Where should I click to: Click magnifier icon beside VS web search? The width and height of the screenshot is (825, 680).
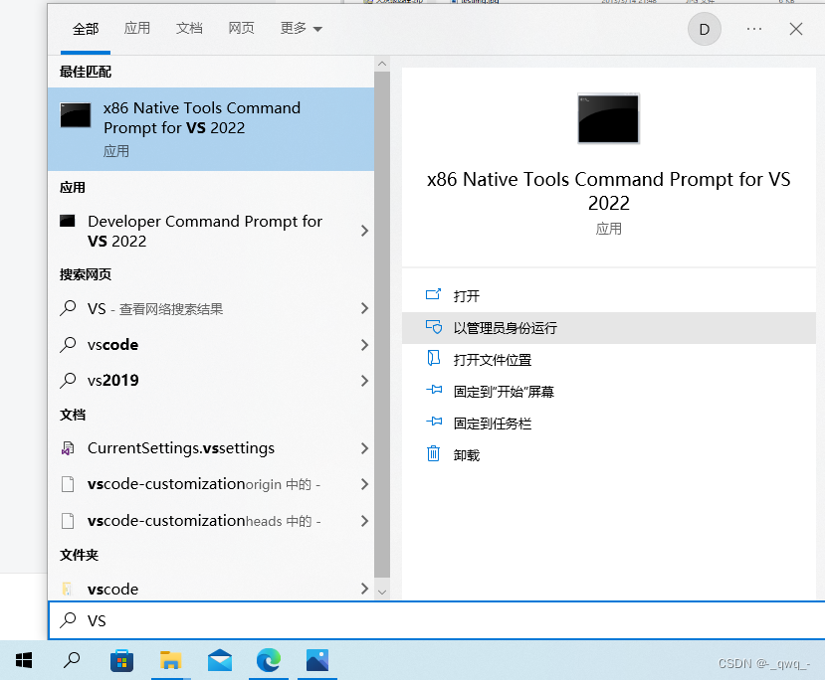[x=68, y=308]
